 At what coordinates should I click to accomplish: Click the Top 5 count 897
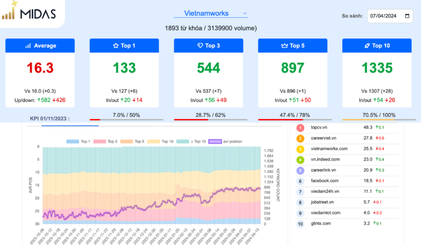[293, 68]
